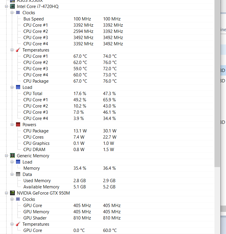Image resolution: width=226 pixels, height=234 pixels.
Task: Select CPU Core #3 temperature row
Action: [x=107, y=69]
